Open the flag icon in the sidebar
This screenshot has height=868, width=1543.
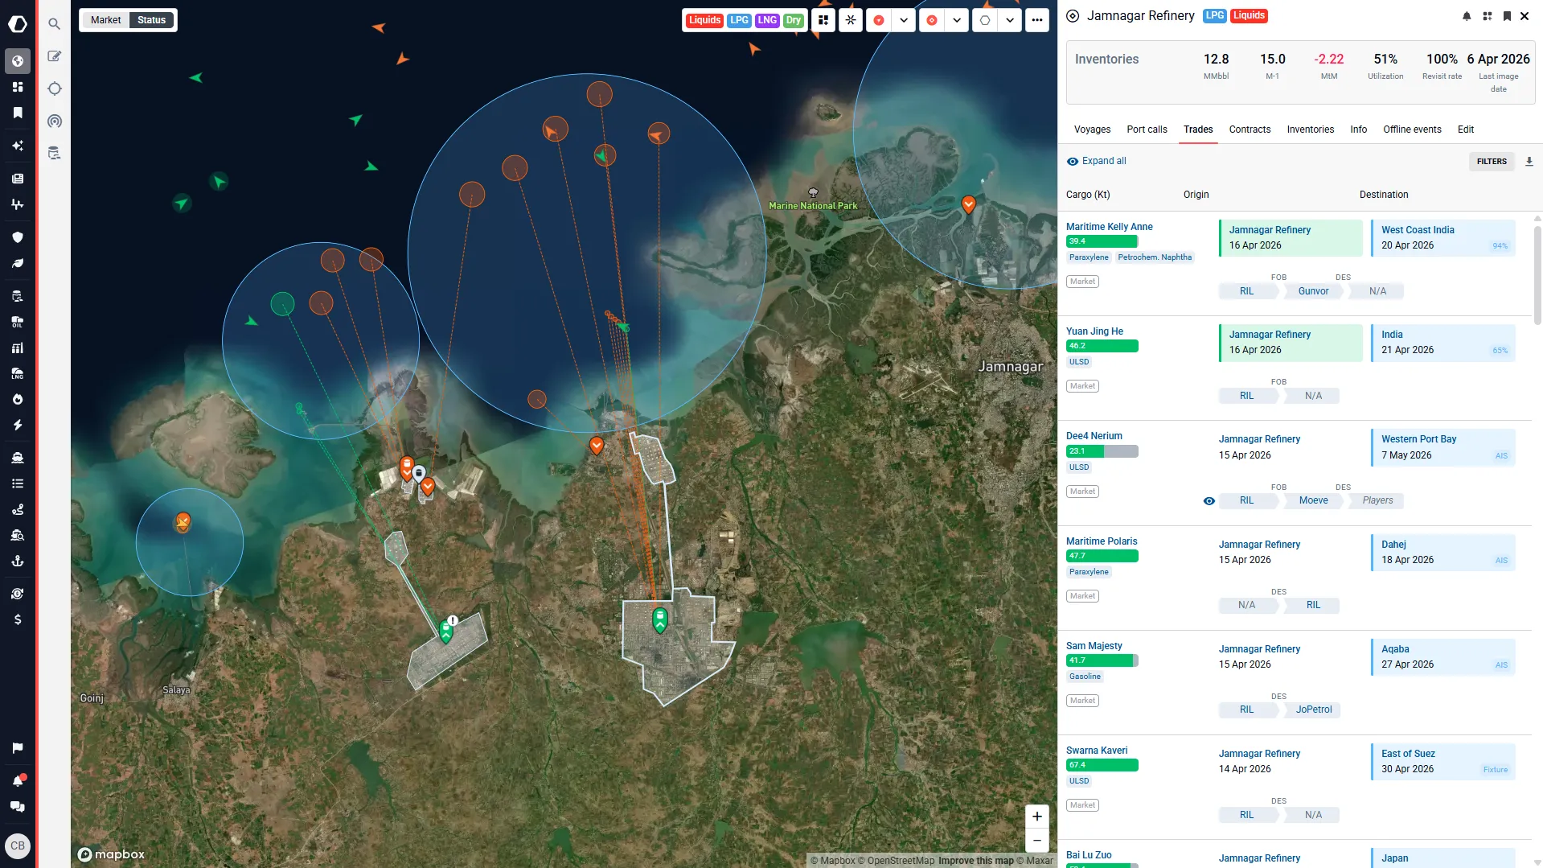[x=18, y=748]
